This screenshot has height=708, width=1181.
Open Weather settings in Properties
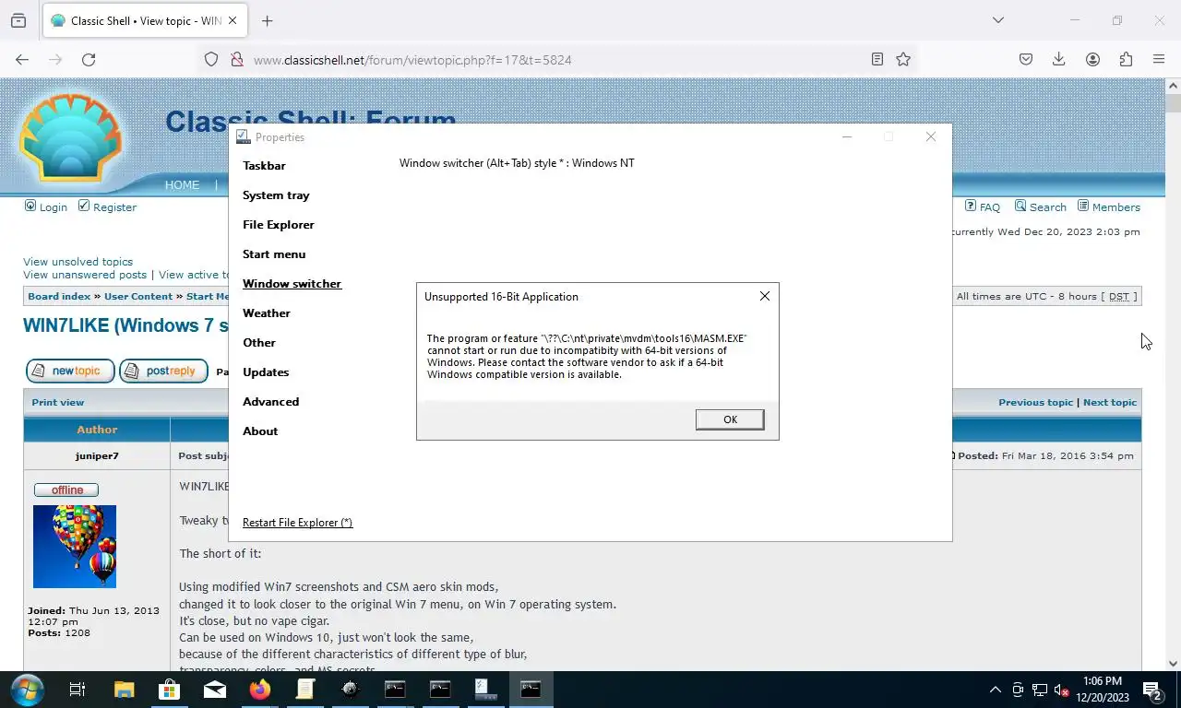point(267,313)
